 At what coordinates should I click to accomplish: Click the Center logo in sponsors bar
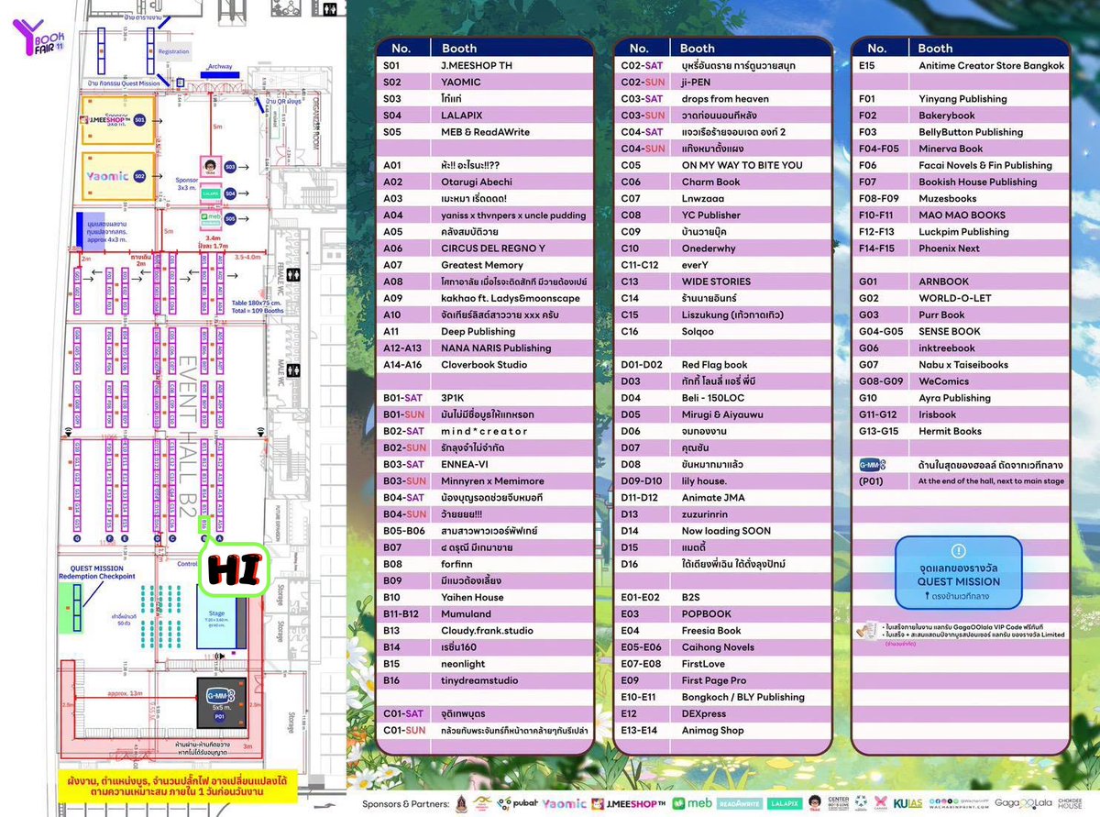[x=839, y=804]
